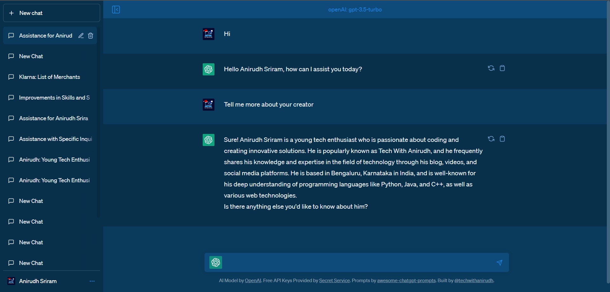
Task: Copy the creator description response to the clipboard
Action: [502, 139]
